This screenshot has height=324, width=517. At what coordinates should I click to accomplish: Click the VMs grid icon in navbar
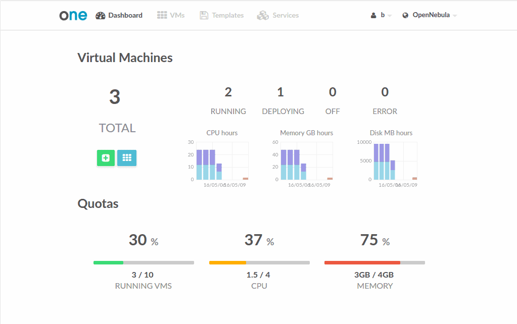[162, 15]
